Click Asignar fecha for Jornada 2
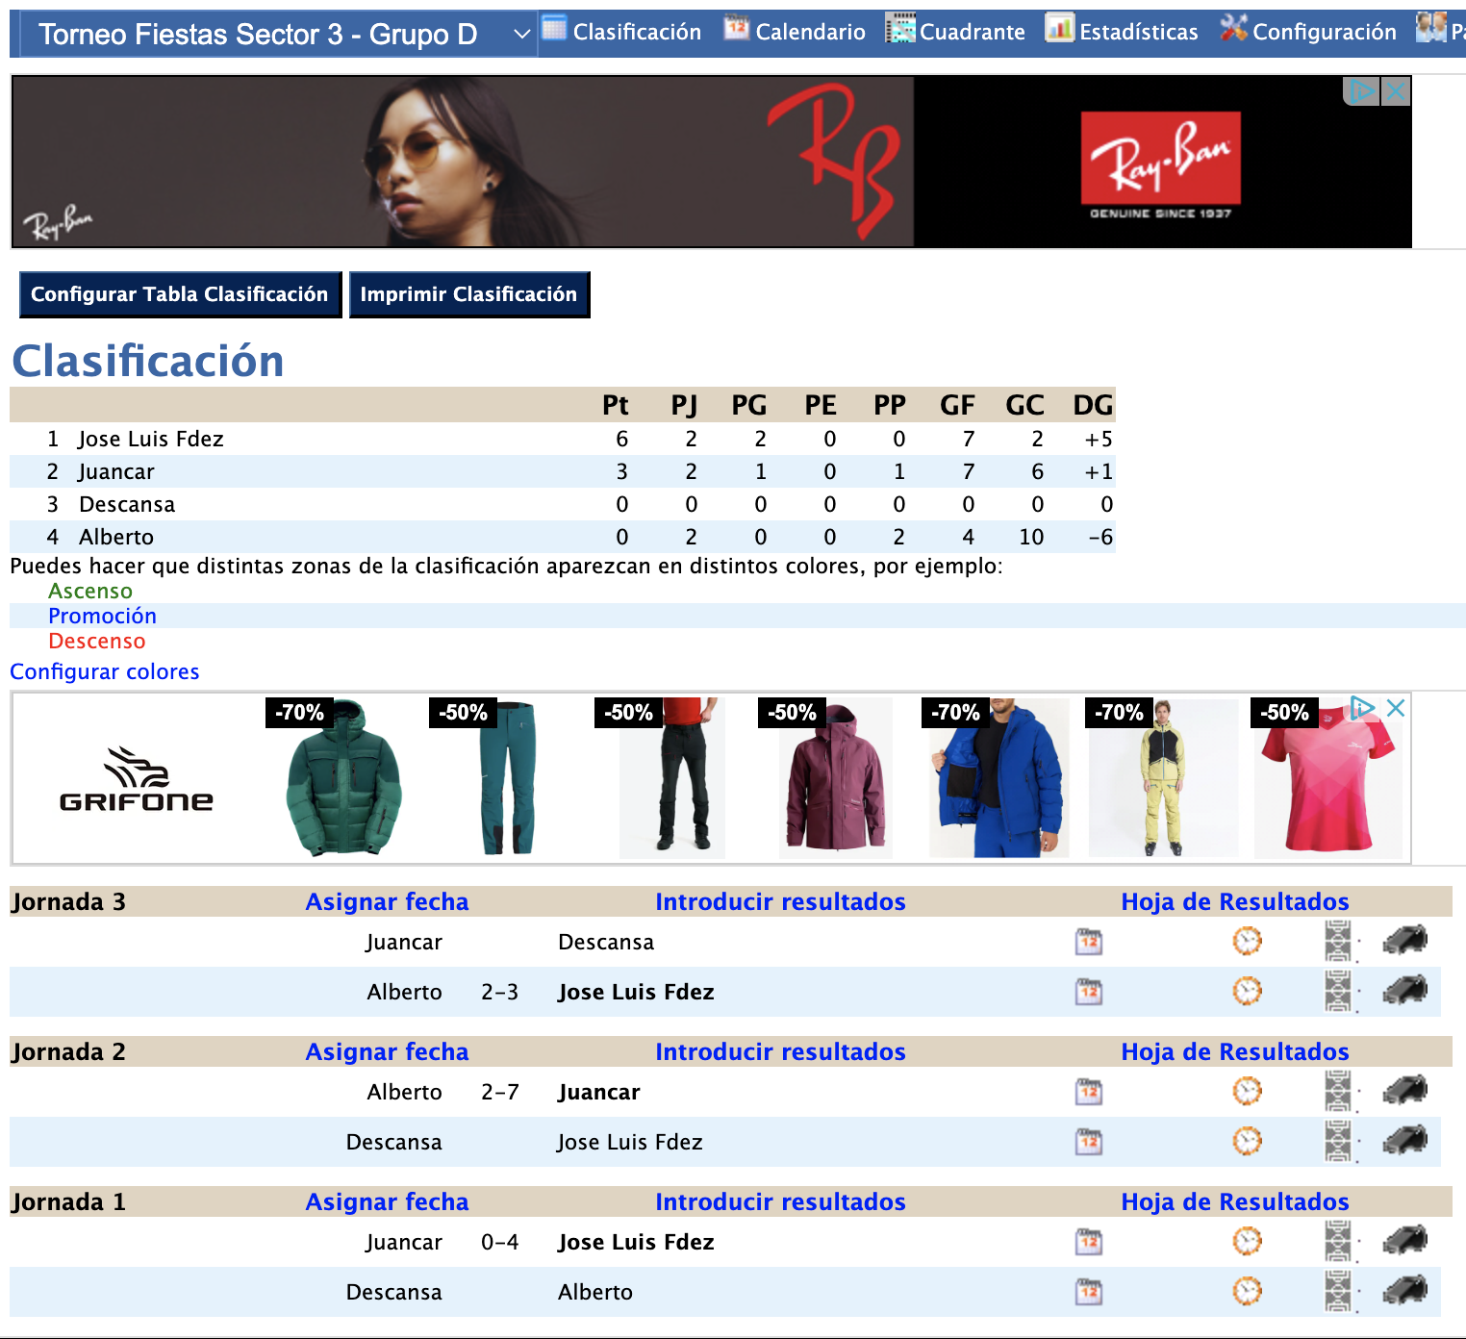 pyautogui.click(x=387, y=1051)
